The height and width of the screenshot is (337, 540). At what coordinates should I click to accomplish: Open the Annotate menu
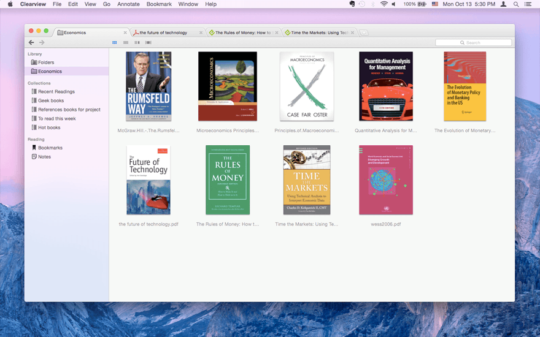coord(128,4)
